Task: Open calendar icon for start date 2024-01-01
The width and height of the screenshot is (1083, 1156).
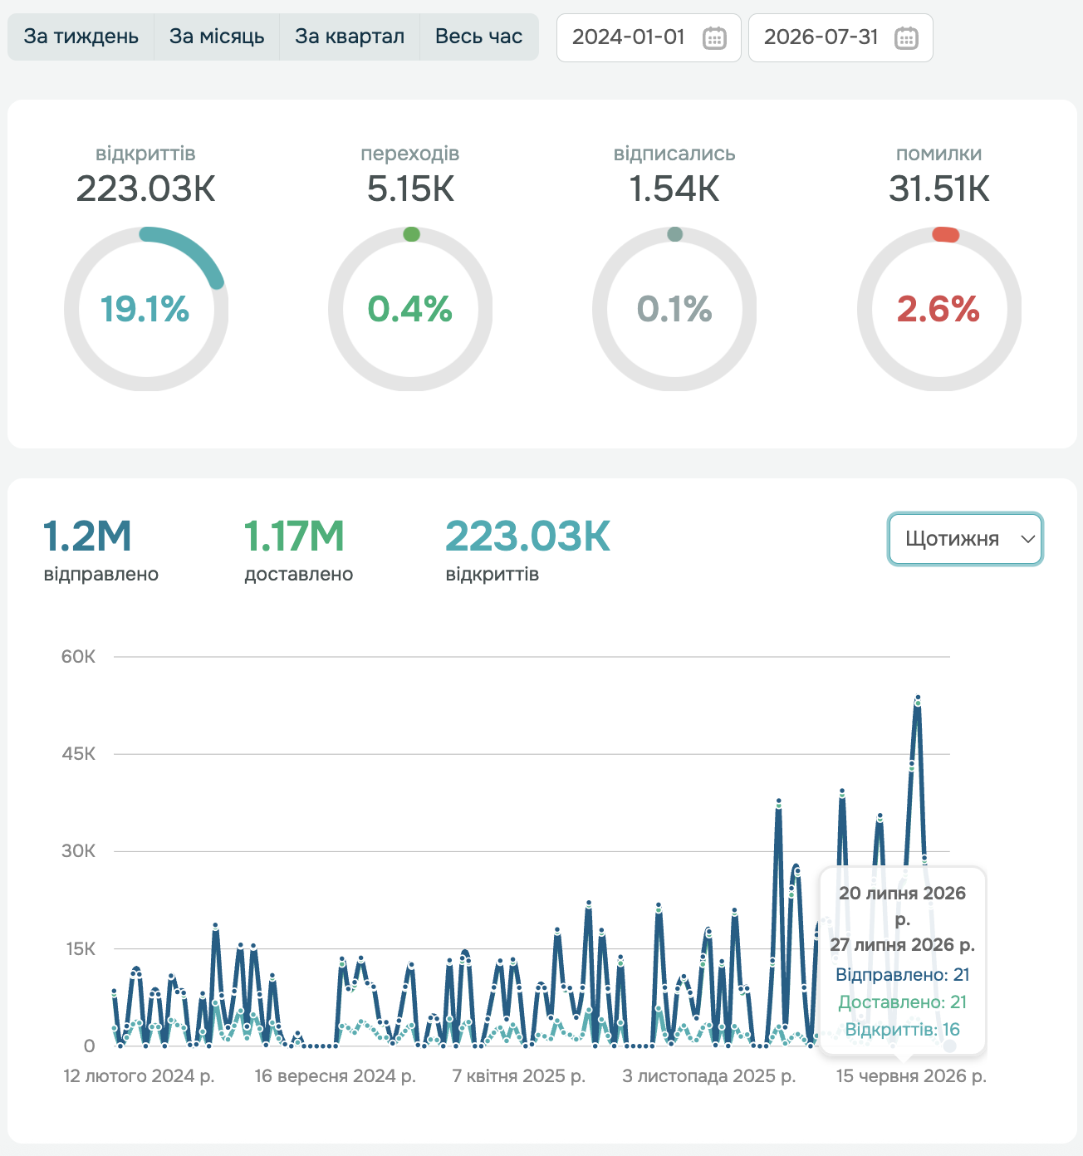Action: point(714,38)
